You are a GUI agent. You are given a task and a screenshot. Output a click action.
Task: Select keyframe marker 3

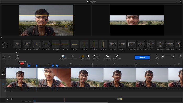pyautogui.click(x=53, y=66)
